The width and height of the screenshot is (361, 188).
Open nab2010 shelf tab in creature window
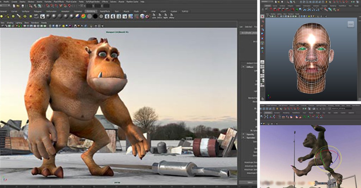coord(351,113)
